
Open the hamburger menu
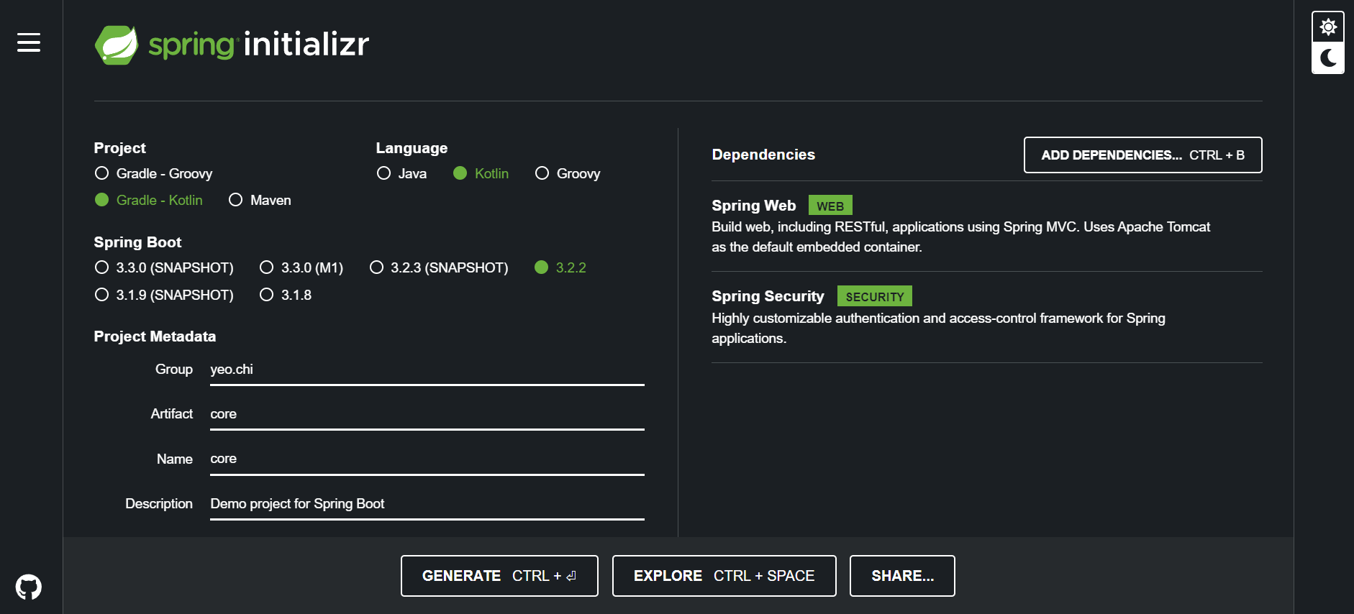(29, 42)
